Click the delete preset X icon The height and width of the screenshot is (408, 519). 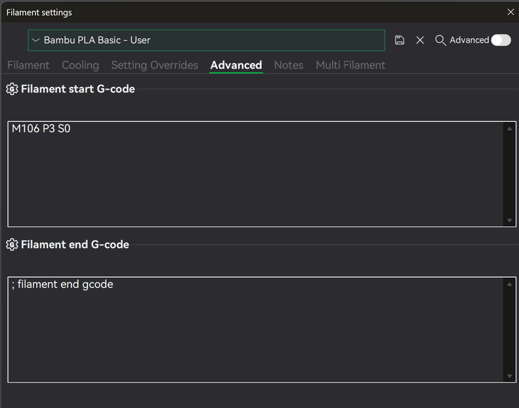[420, 40]
